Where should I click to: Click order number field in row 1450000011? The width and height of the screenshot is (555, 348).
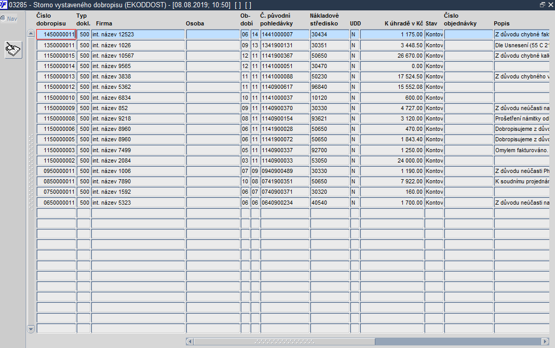tap(469, 34)
